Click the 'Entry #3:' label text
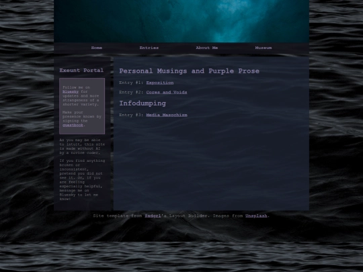363x272 pixels. coord(131,115)
